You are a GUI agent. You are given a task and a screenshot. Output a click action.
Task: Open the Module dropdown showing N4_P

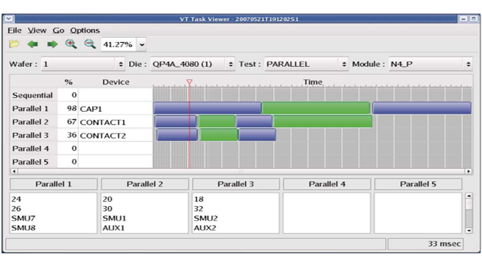coord(431,64)
